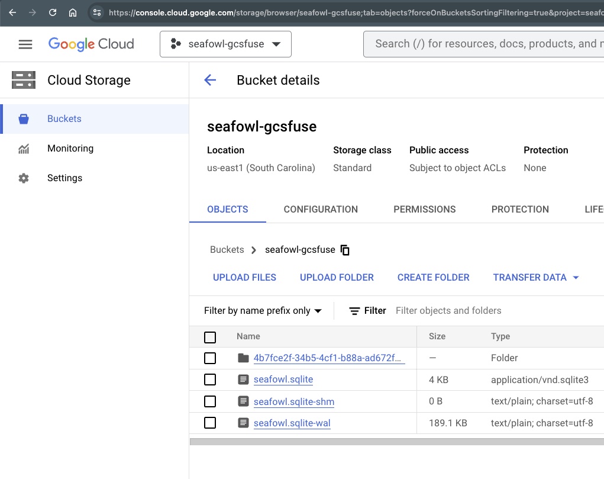Screen dimensions: 604x479
Task: Switch to the CONFIGURATION tab
Action: point(321,210)
